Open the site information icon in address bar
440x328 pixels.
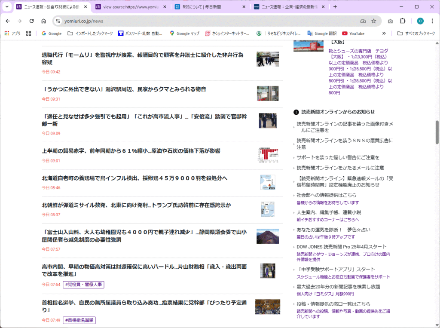(58, 21)
